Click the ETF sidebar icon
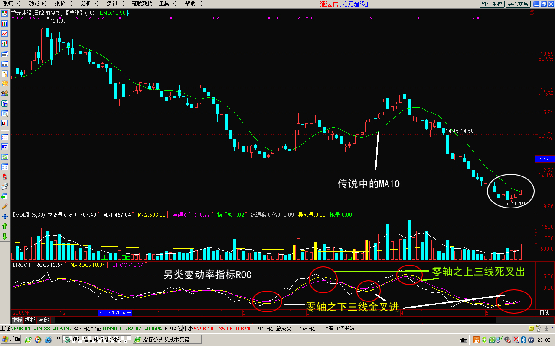Image resolution: width=555 pixels, height=346 pixels. coord(5,123)
